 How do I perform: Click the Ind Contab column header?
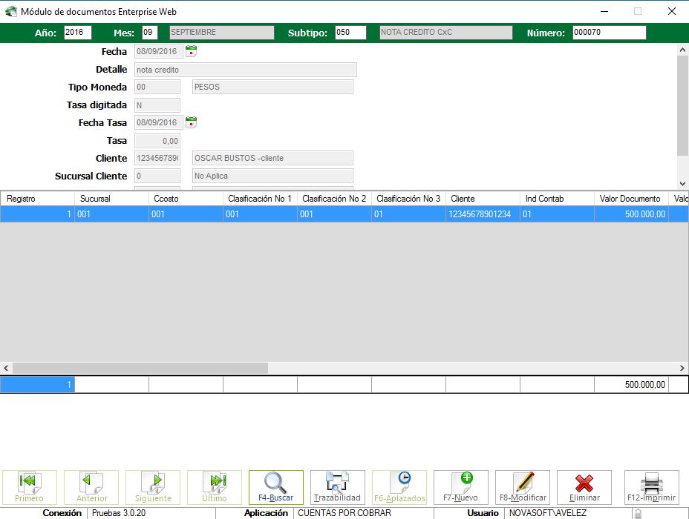(x=557, y=199)
